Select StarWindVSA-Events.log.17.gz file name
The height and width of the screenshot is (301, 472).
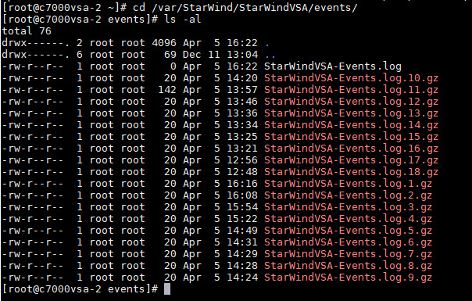tap(351, 160)
